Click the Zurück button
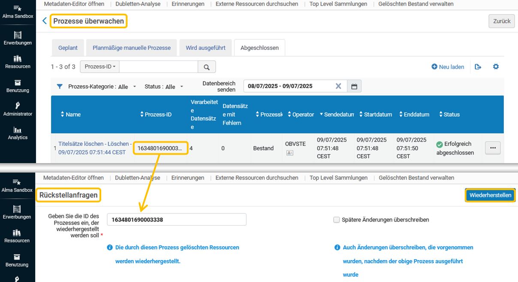518x282 pixels. [502, 21]
